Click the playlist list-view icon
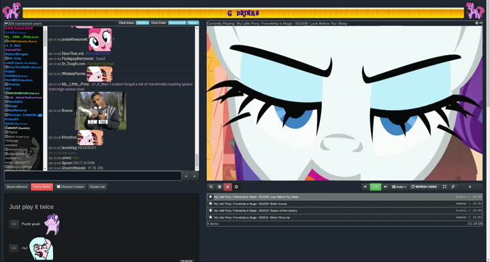Image resolution: width=490 pixels, height=262 pixels. point(219,187)
